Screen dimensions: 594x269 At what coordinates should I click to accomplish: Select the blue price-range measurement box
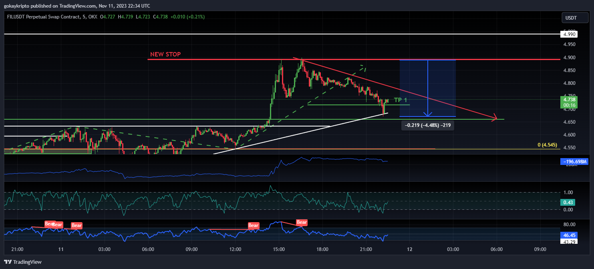pos(428,88)
